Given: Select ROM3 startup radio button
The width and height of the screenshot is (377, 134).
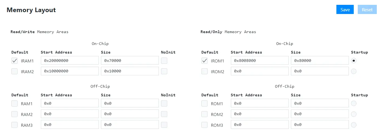Looking at the screenshot, I should click(354, 125).
